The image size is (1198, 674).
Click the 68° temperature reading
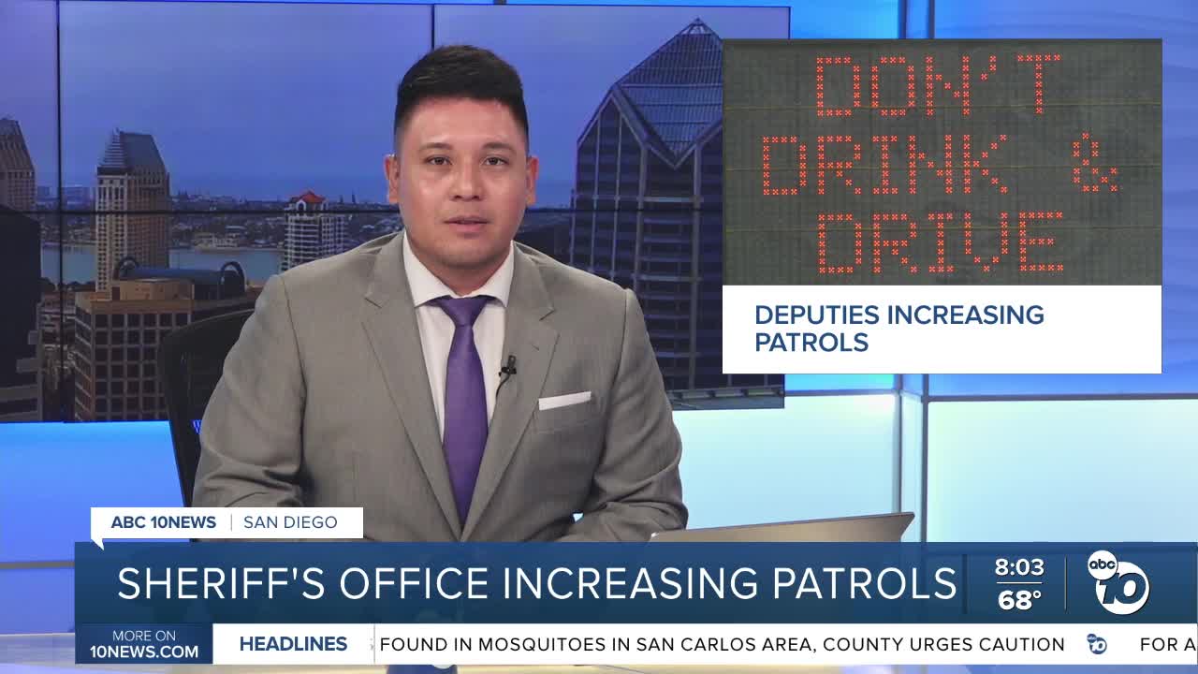[1019, 600]
